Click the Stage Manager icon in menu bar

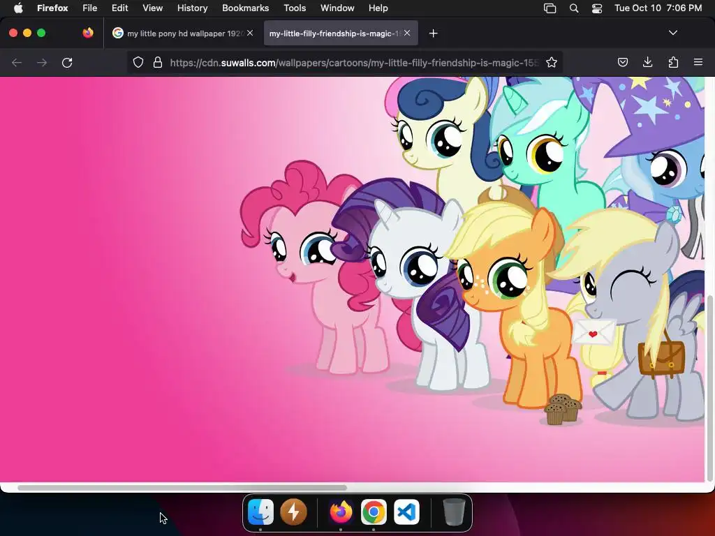(x=550, y=8)
